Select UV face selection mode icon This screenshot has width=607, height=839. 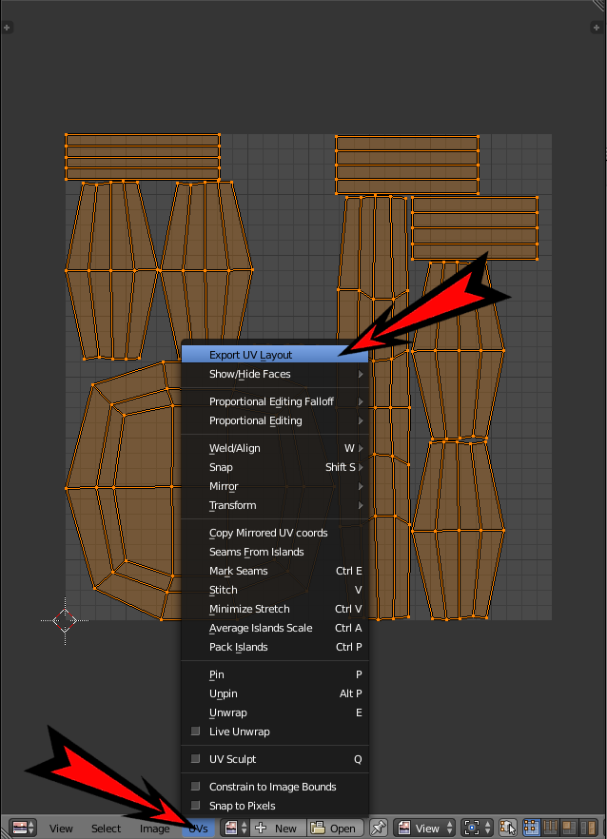point(568,828)
